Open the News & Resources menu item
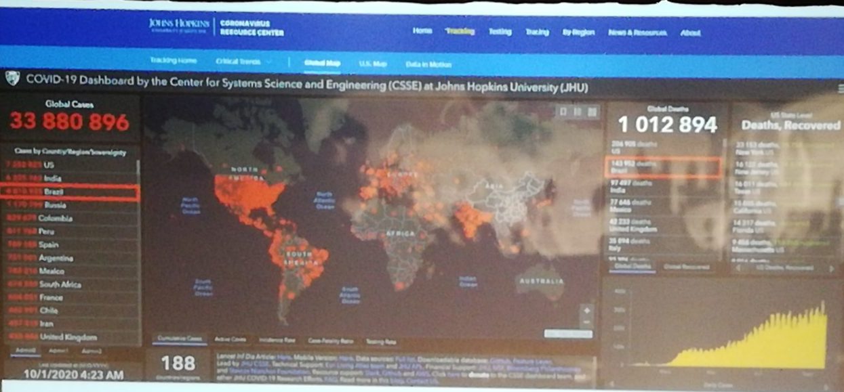 [637, 32]
